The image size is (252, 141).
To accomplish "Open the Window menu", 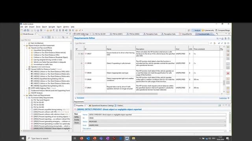I will pos(66,27).
